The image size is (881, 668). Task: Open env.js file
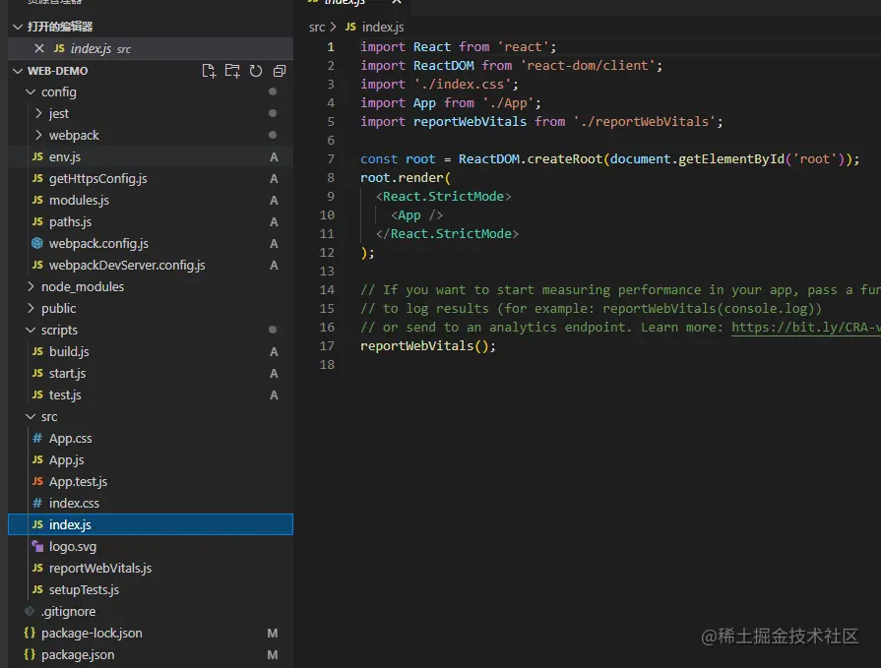point(151,156)
